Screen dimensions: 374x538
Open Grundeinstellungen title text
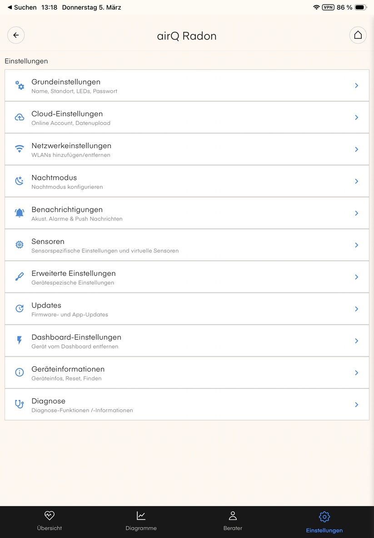coord(66,82)
